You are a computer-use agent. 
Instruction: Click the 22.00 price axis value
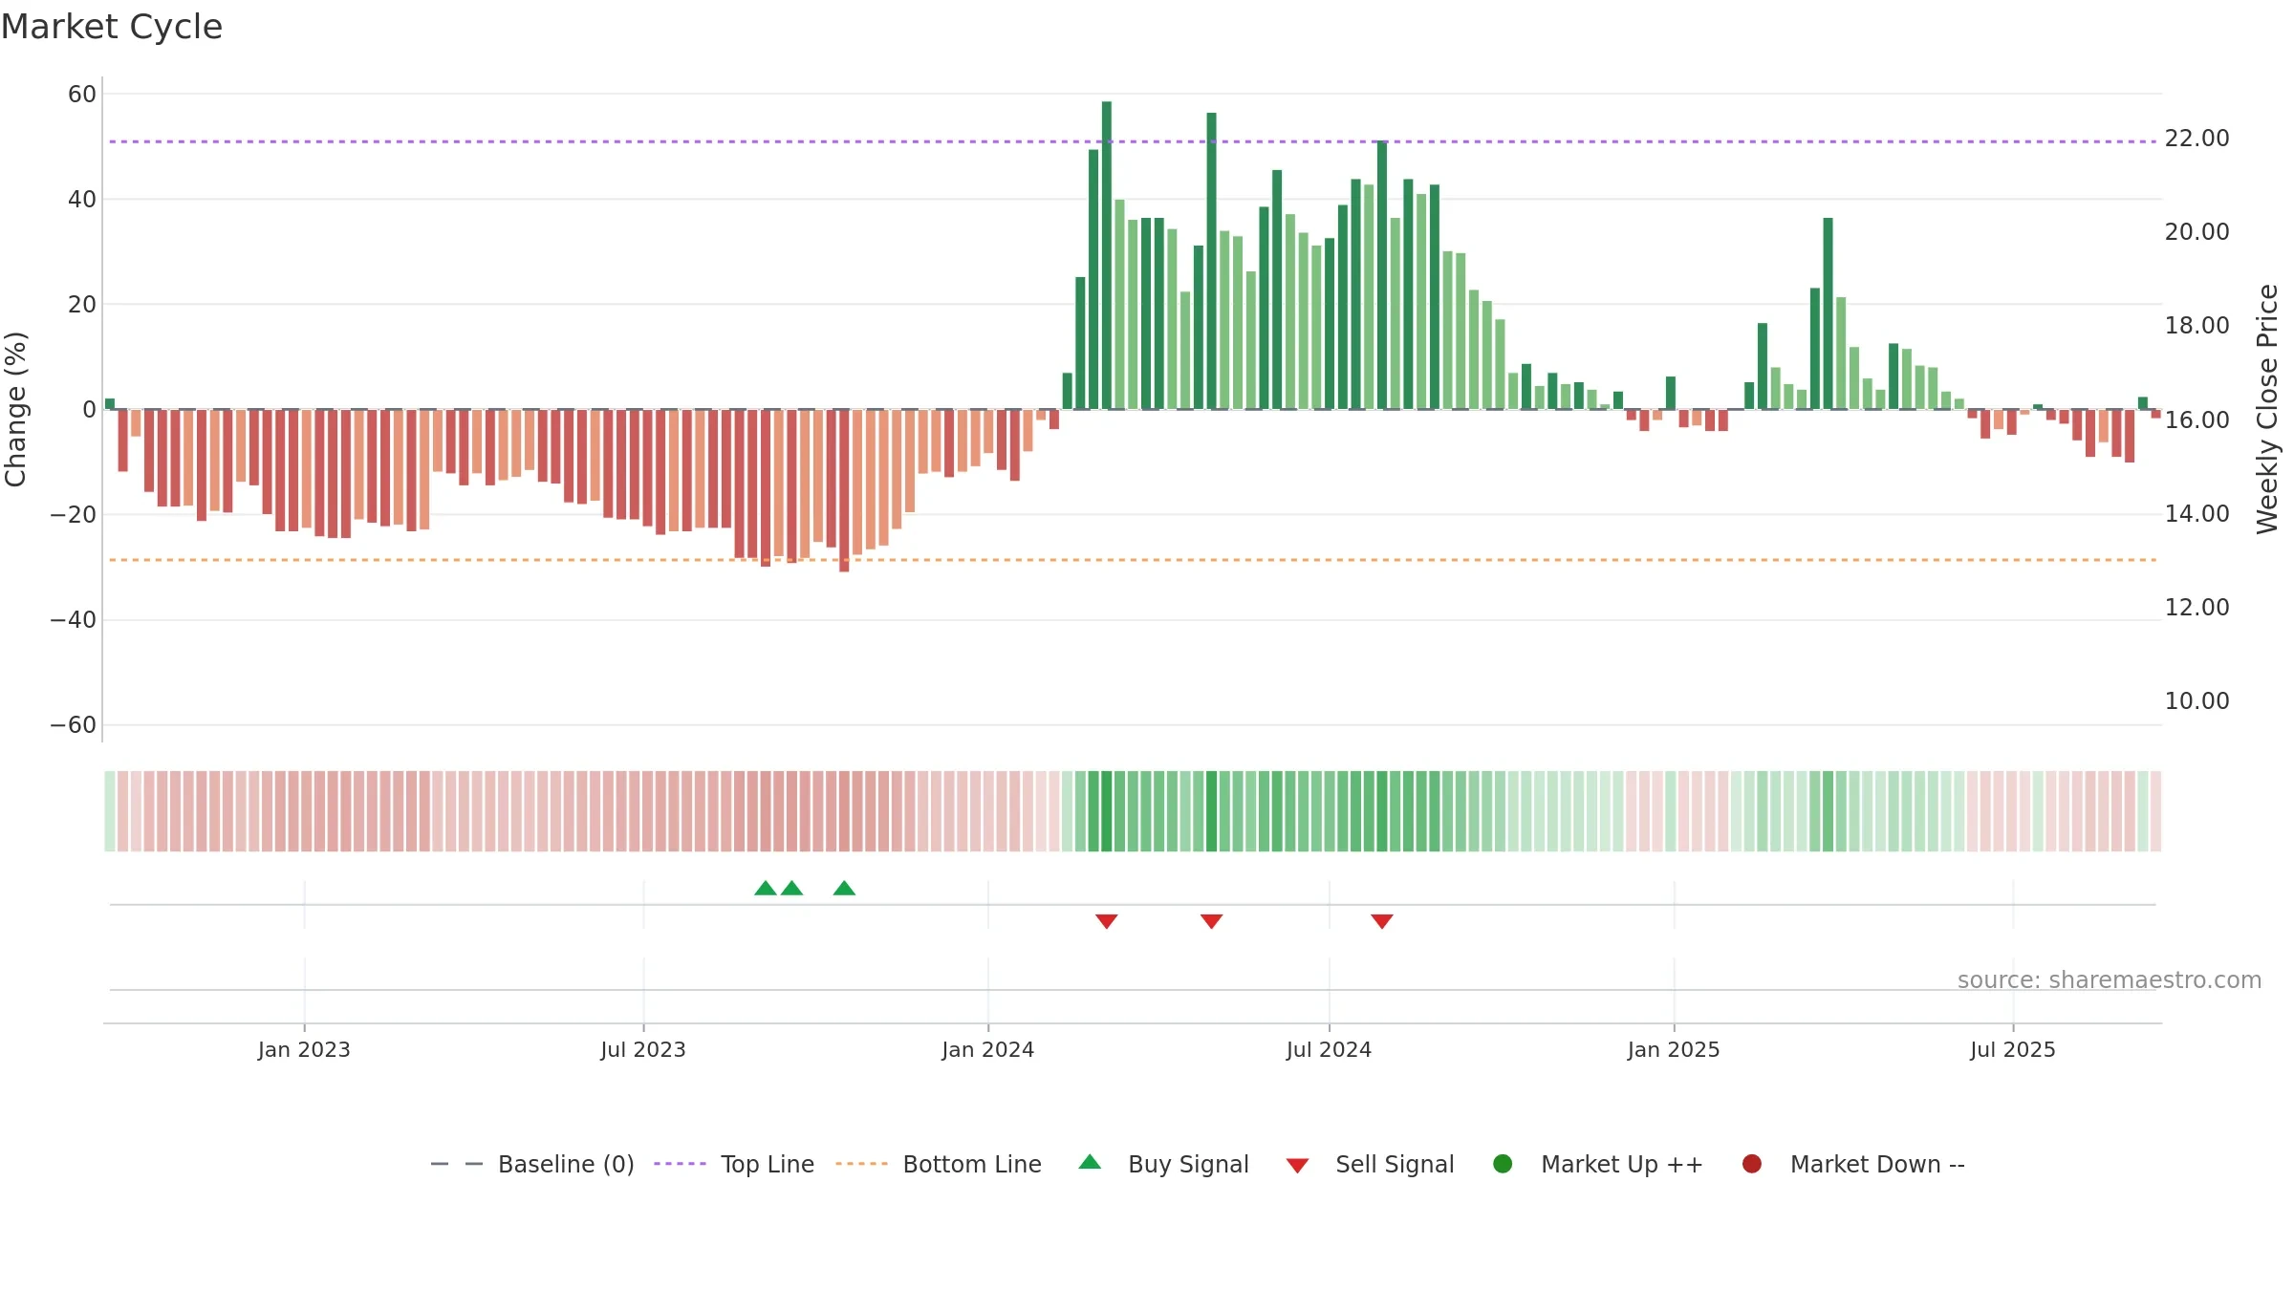pyautogui.click(x=2197, y=139)
